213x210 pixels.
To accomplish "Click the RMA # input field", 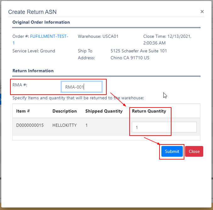I will coord(81,87).
